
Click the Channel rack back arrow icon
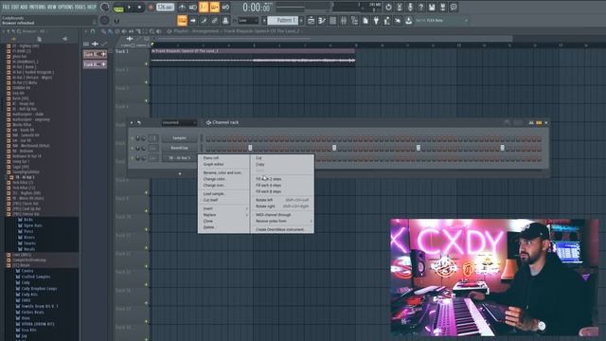139,122
